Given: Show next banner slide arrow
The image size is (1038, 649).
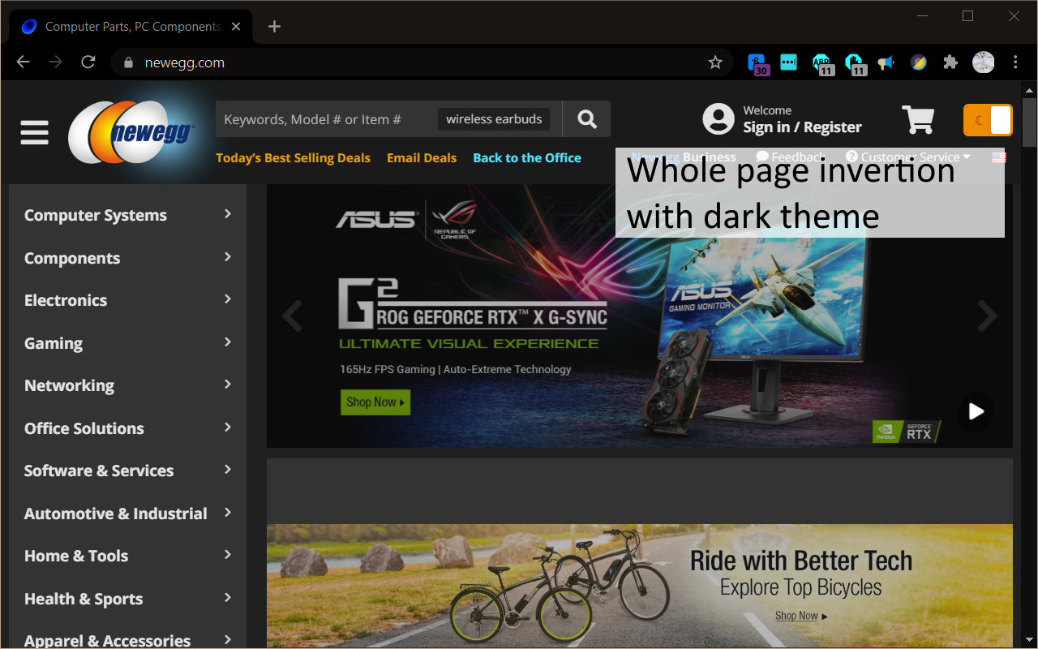Looking at the screenshot, I should tap(987, 316).
